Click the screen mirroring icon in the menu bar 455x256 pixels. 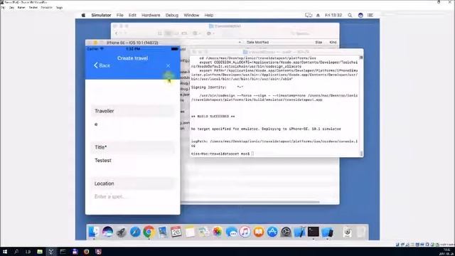click(309, 15)
